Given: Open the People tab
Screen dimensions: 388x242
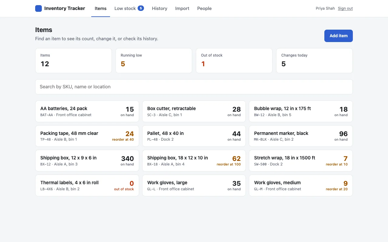Looking at the screenshot, I should (x=204, y=8).
